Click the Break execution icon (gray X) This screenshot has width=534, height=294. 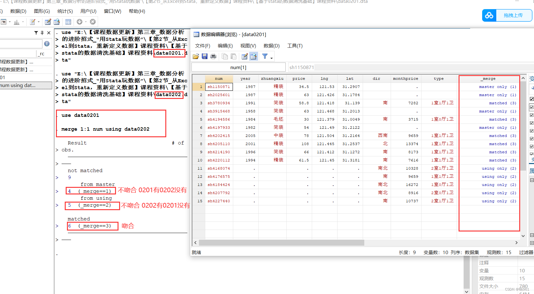(x=93, y=22)
